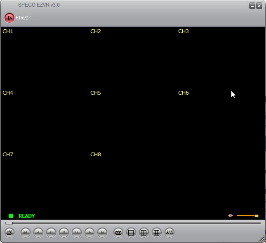
Task: Click the red Player logo button
Action: [9, 18]
